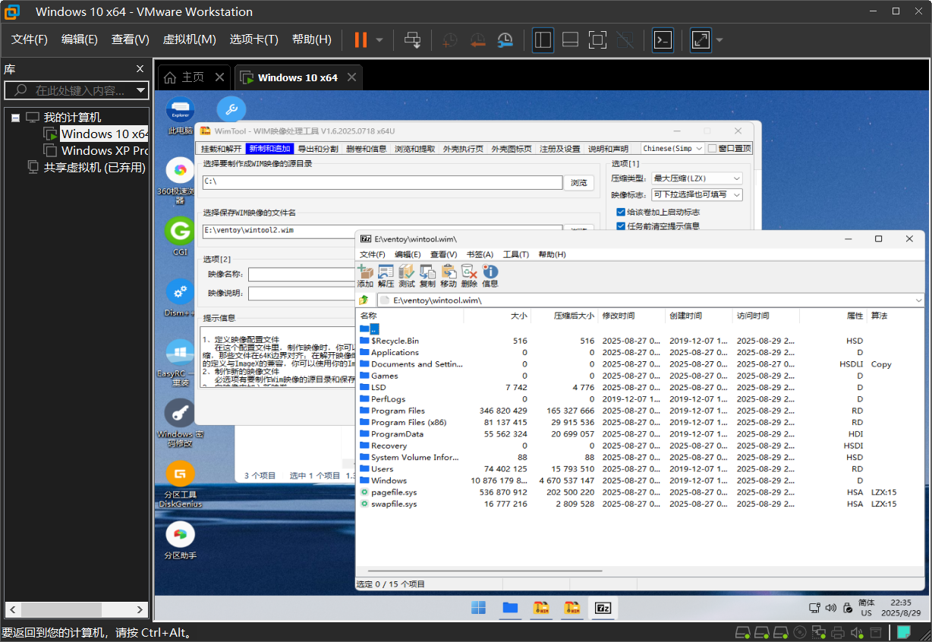Open the dropdown arrow beside VMware fullscreen icon
Image resolution: width=932 pixels, height=642 pixels.
coord(719,39)
